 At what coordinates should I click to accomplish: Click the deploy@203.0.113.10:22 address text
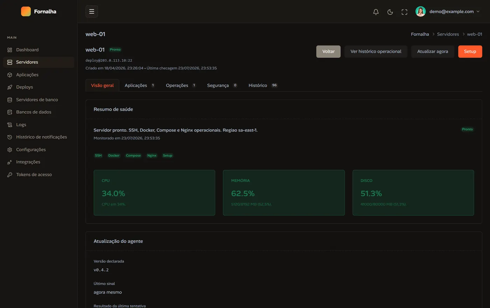coord(109,61)
